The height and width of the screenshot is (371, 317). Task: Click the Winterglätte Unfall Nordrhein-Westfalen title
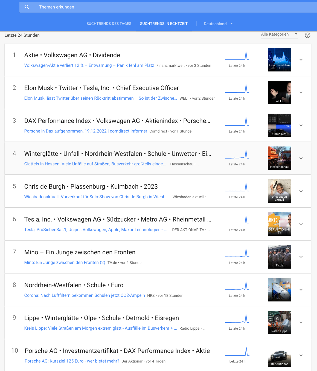(118, 154)
